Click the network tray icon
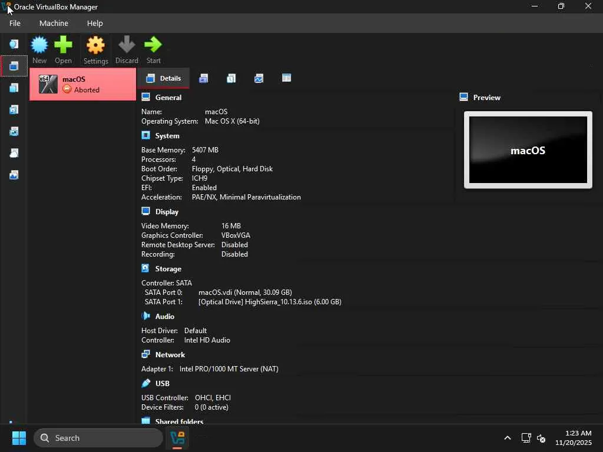The width and height of the screenshot is (603, 452). click(526, 438)
